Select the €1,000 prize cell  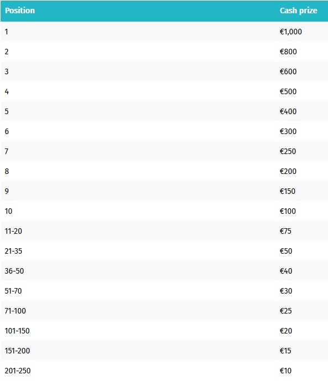[x=291, y=32]
